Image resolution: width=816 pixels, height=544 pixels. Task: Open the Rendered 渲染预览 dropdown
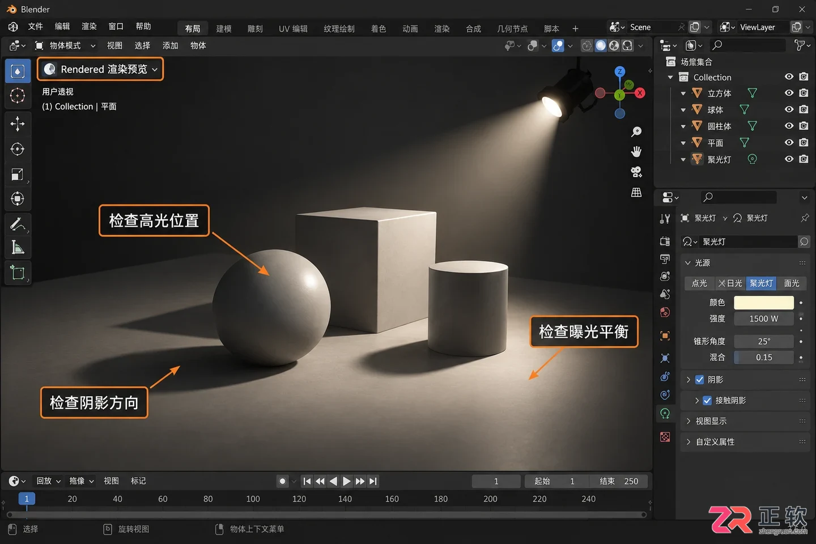click(100, 69)
